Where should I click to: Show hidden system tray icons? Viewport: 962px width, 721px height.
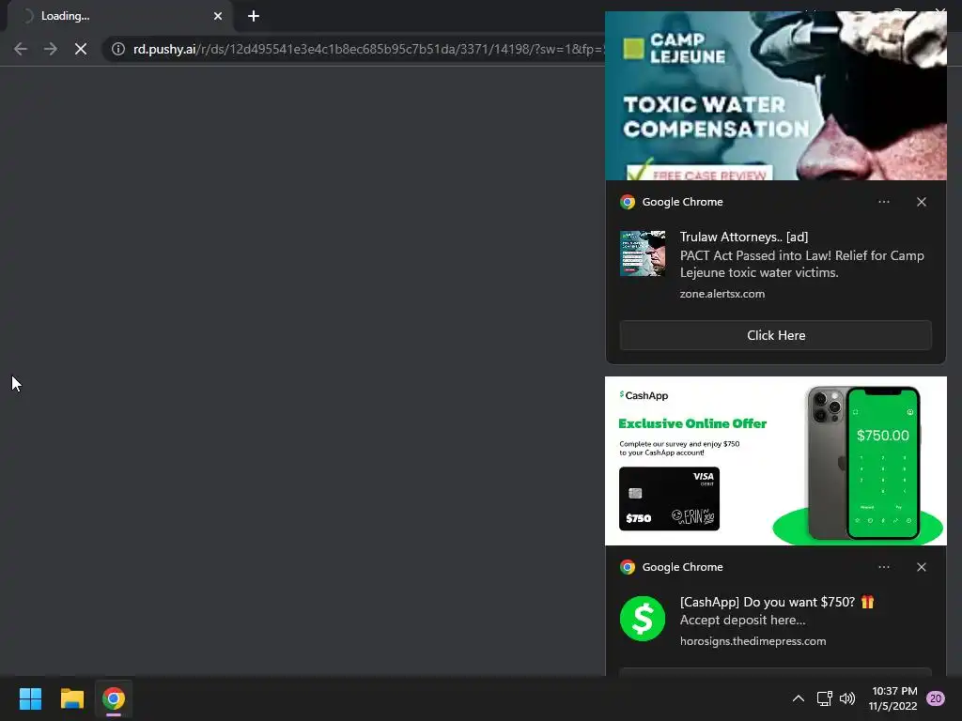click(x=799, y=698)
